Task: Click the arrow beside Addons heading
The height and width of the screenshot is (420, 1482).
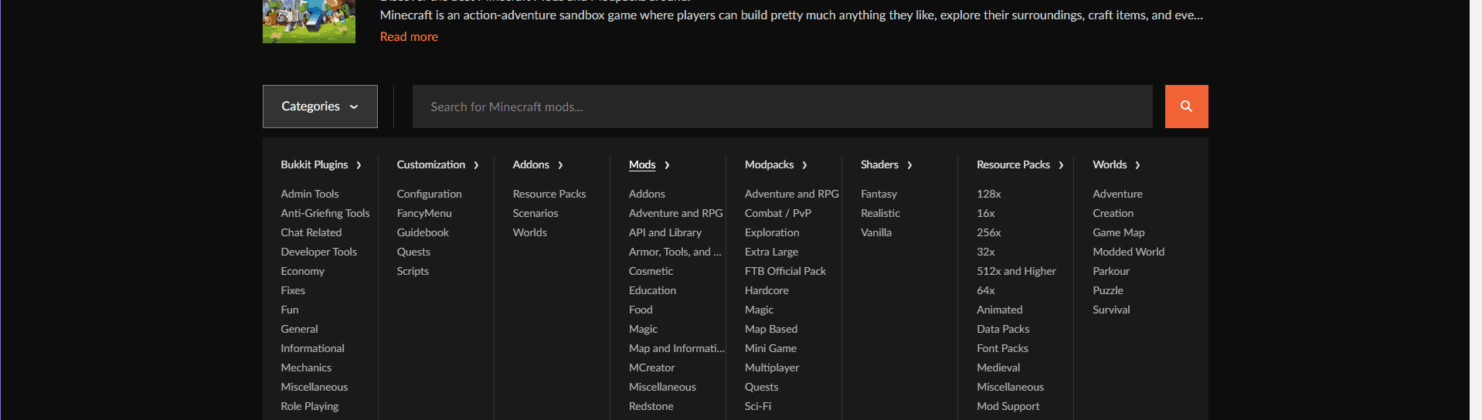Action: pyautogui.click(x=560, y=165)
